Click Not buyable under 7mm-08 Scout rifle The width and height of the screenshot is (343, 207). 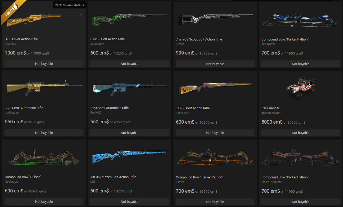pos(215,64)
